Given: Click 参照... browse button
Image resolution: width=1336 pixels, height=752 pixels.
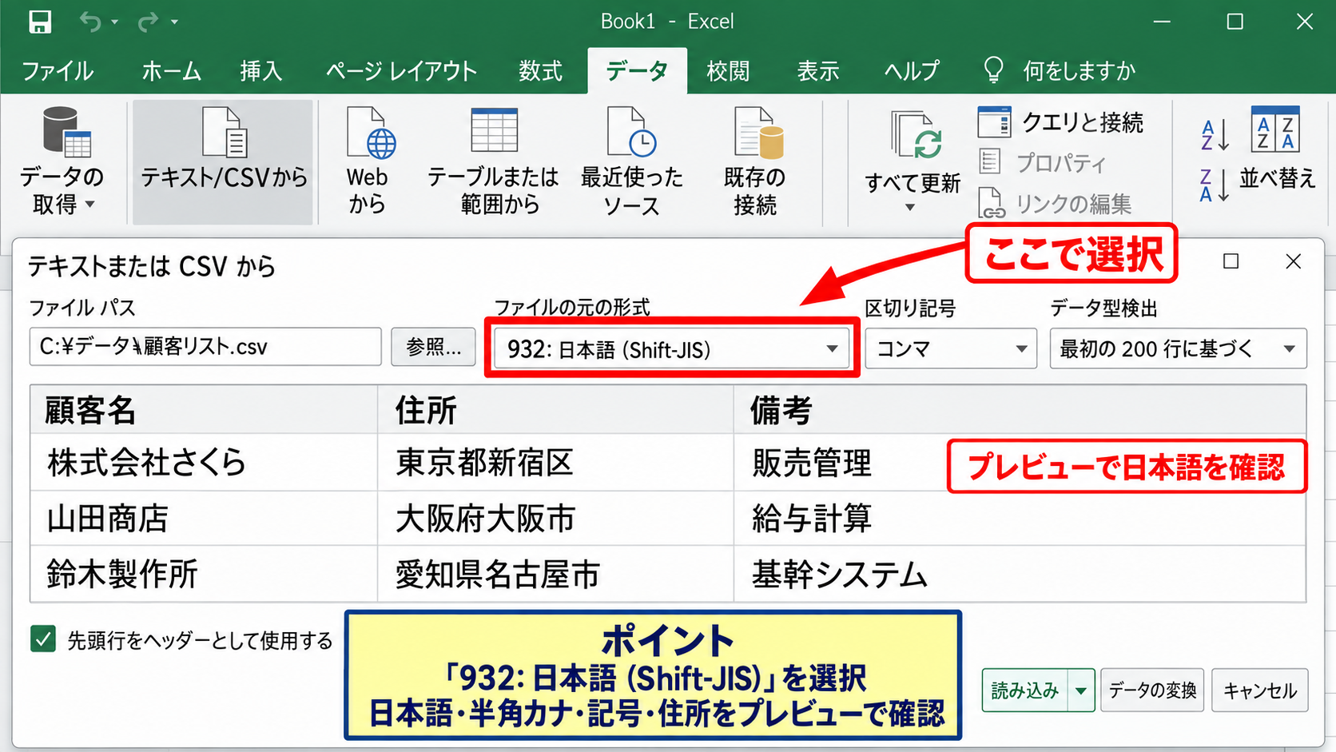Looking at the screenshot, I should [x=433, y=347].
